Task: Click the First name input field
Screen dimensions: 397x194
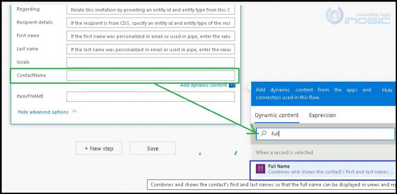Action: point(150,36)
